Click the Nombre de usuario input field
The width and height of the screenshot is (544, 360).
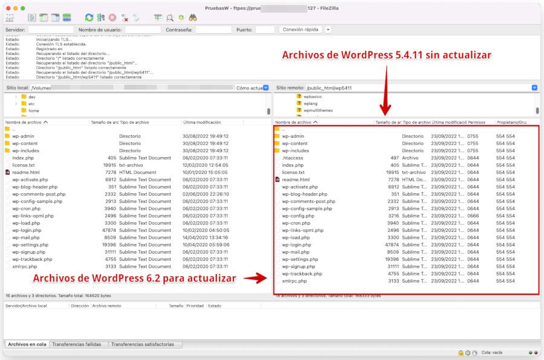[143, 30]
